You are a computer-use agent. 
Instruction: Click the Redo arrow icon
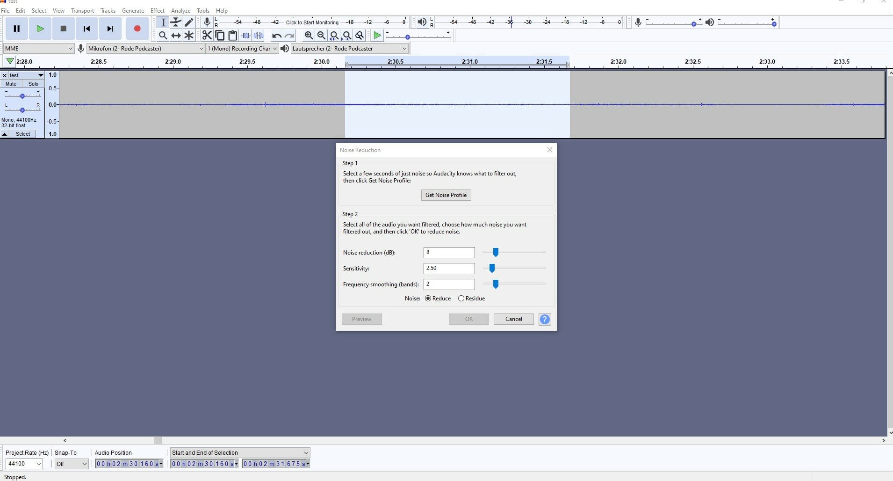tap(289, 35)
